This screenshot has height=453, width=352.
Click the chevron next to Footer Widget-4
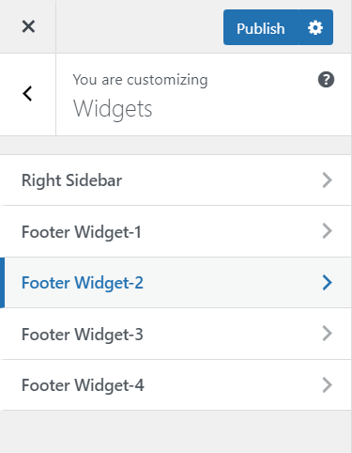[327, 385]
